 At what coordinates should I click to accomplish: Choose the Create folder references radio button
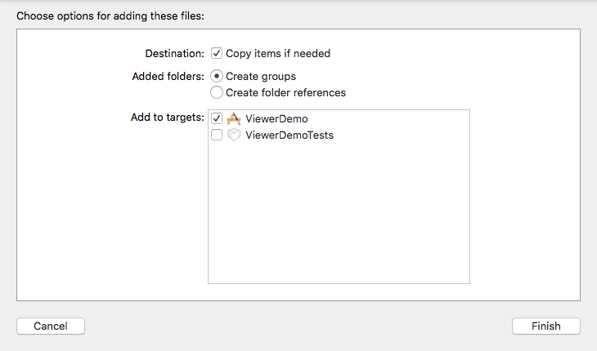(x=216, y=92)
